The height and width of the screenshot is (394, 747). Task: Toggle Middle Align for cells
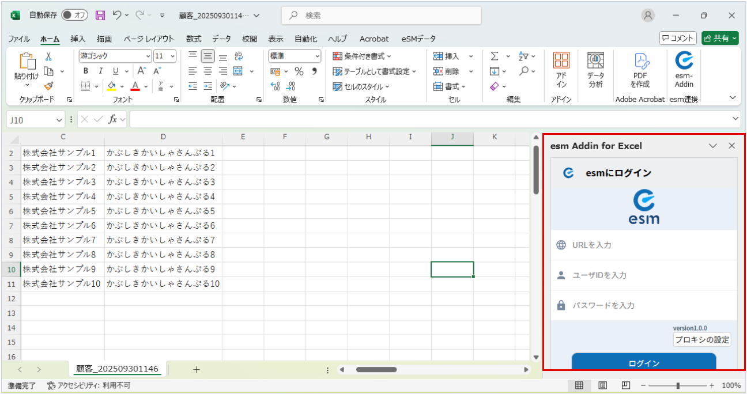tap(208, 56)
